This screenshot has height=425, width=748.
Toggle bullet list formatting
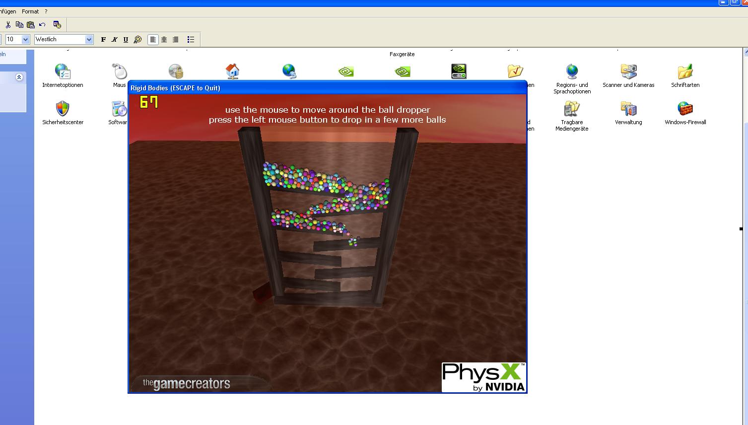pos(191,40)
